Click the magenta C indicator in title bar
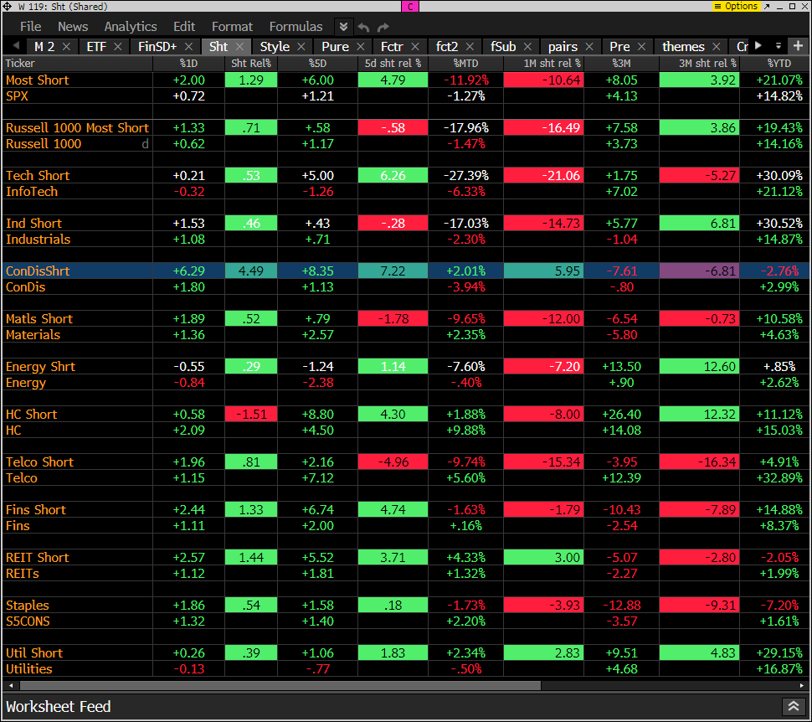Viewport: 812px width, 722px height. (x=409, y=6)
